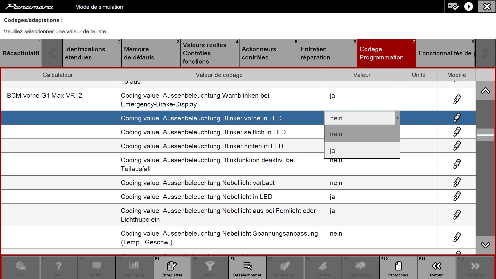Open Protocoles with the F10 button

click(x=398, y=268)
